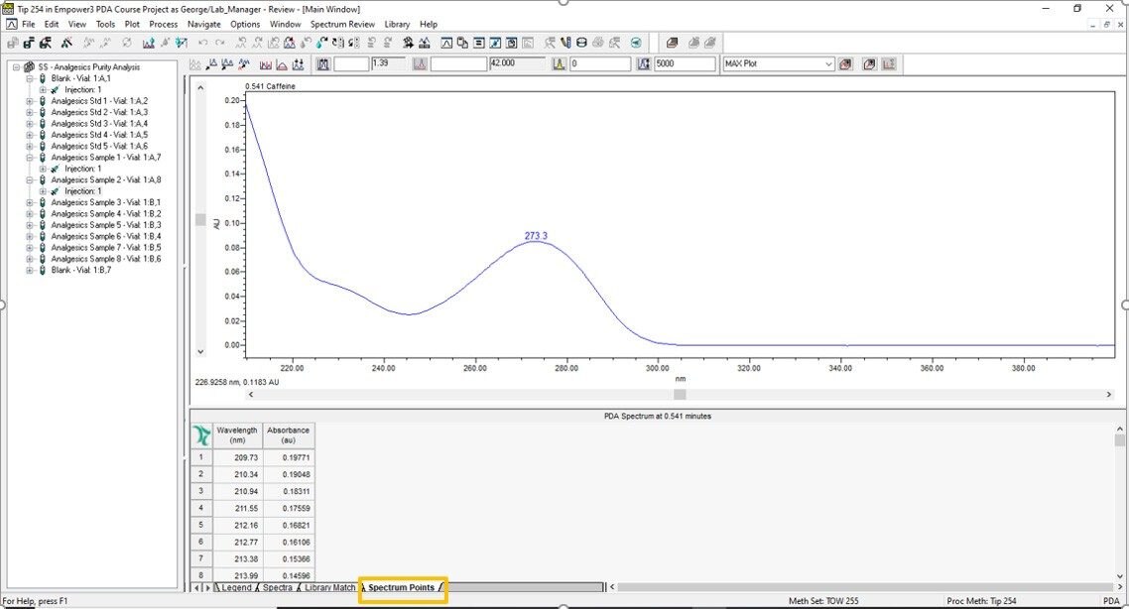The height and width of the screenshot is (609, 1129).
Task: Click the stacked book icon after the toolbar separator
Action: (673, 44)
